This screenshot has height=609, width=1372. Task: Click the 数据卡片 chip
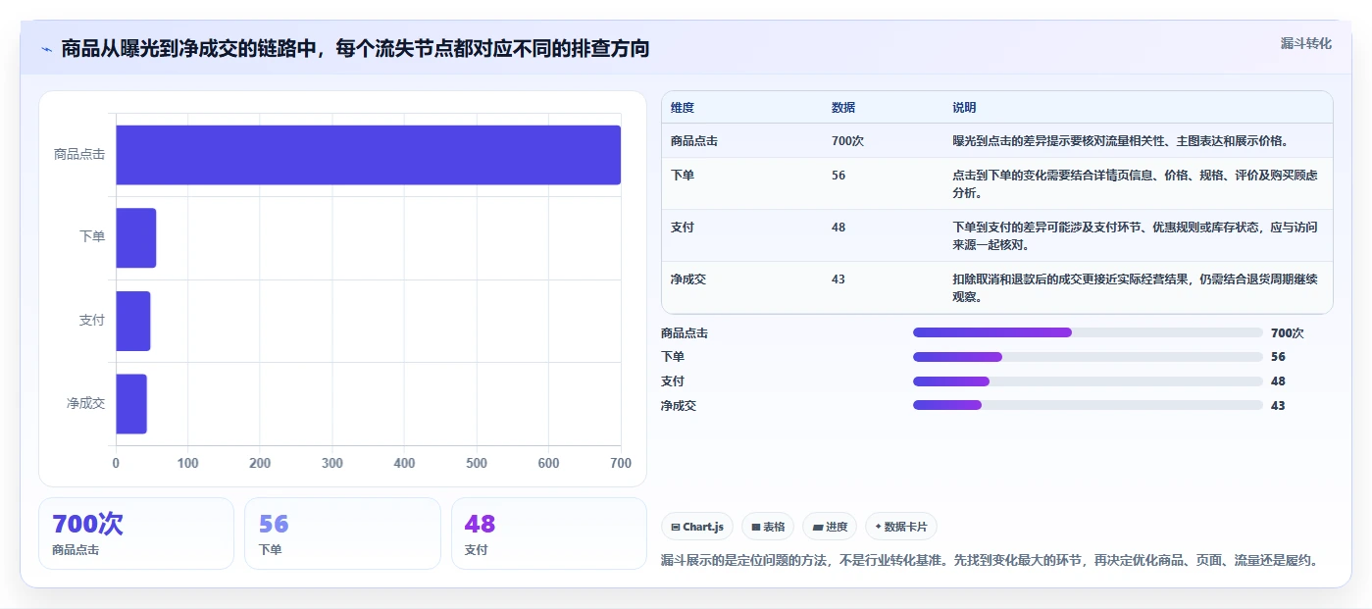click(900, 527)
